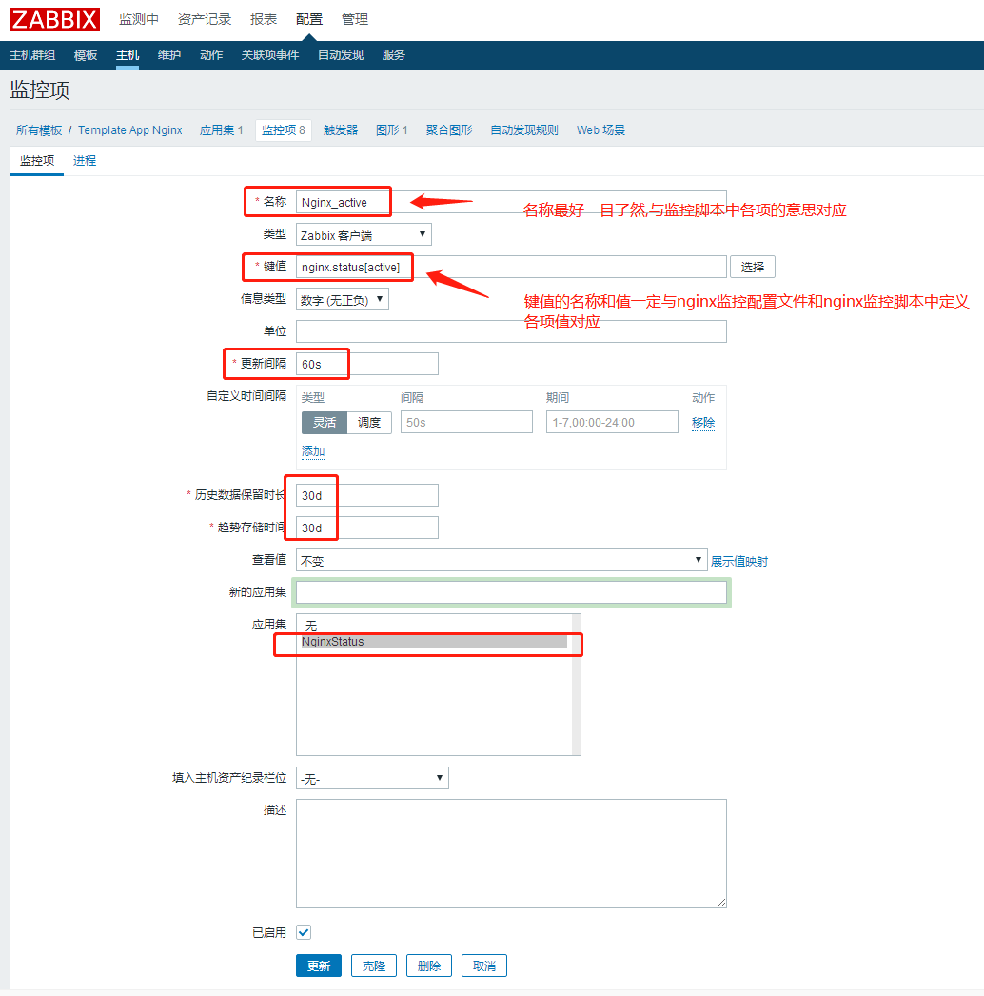Image resolution: width=984 pixels, height=996 pixels.
Task: Open Template App Nginx breadcrumb link
Action: coord(130,130)
